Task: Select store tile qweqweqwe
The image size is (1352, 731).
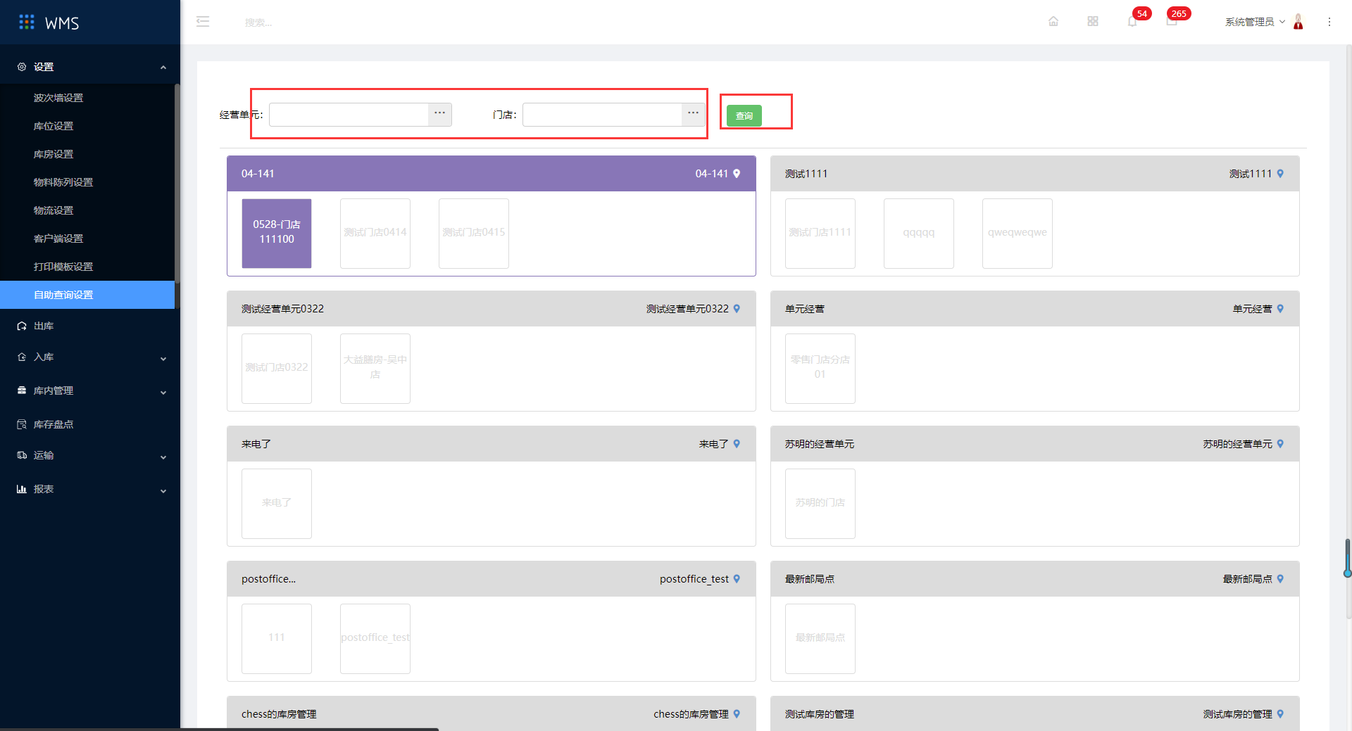Action: point(1018,233)
